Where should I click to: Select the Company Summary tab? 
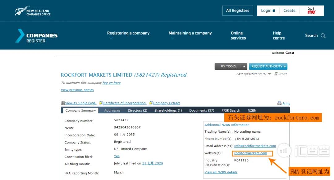(80, 110)
